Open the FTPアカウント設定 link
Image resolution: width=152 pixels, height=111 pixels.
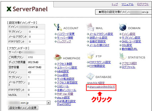click(x=100, y=62)
